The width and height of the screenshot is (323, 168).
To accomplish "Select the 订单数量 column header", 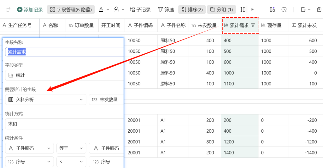I will pos(82,25).
